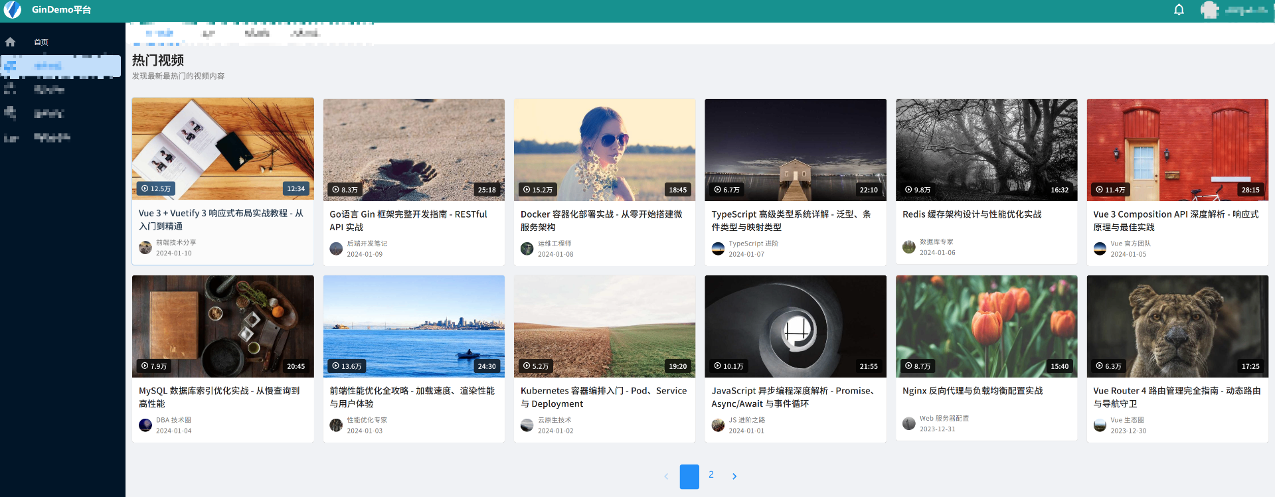Click the previous page left chevron

coord(666,476)
